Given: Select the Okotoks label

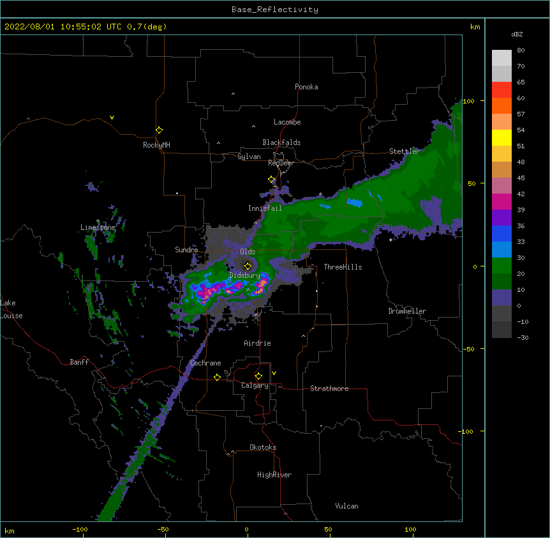Looking at the screenshot, I should point(263,447).
